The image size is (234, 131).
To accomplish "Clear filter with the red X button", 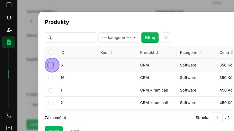I will point(166,38).
